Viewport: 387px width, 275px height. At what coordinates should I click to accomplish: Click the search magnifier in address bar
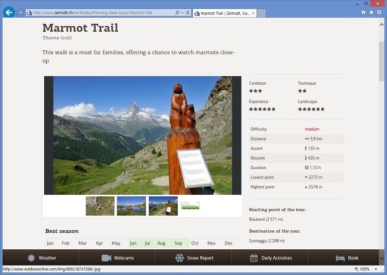click(x=177, y=13)
